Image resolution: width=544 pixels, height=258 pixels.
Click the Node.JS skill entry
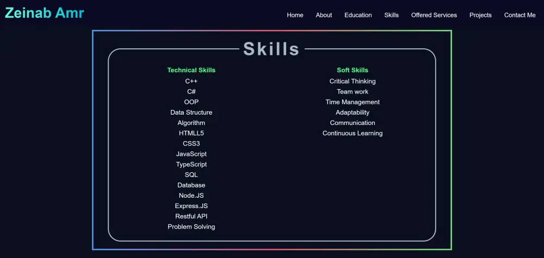point(191,196)
